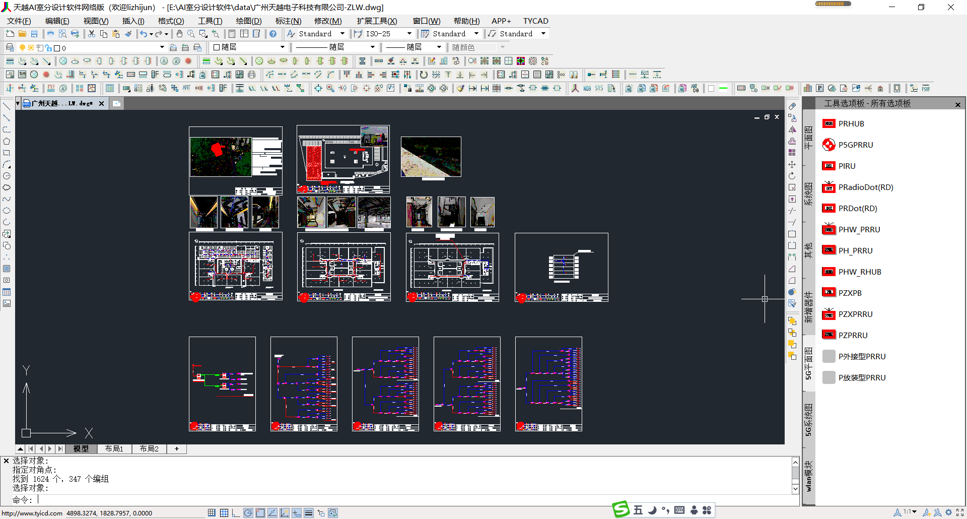
Task: Switch to the 系统图 palette tab
Action: pyautogui.click(x=808, y=194)
